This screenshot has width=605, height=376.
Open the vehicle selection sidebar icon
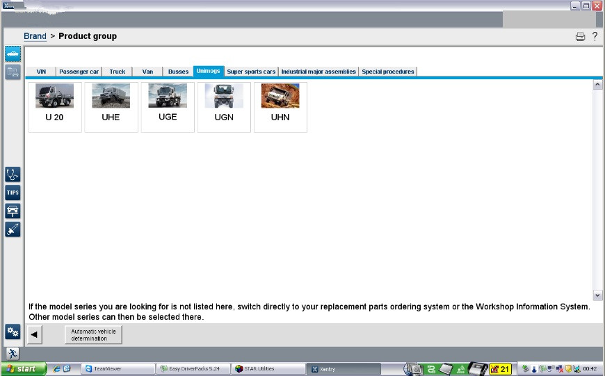13,54
